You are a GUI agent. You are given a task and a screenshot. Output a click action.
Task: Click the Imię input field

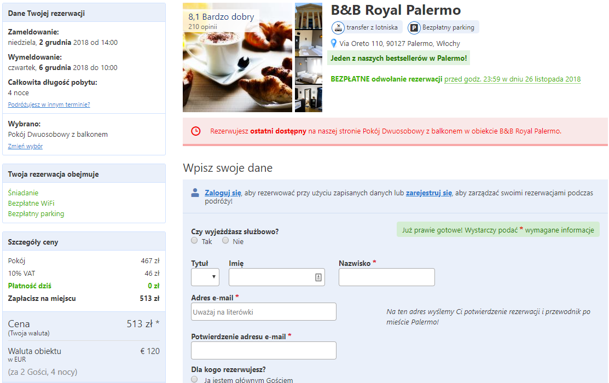[x=276, y=277]
